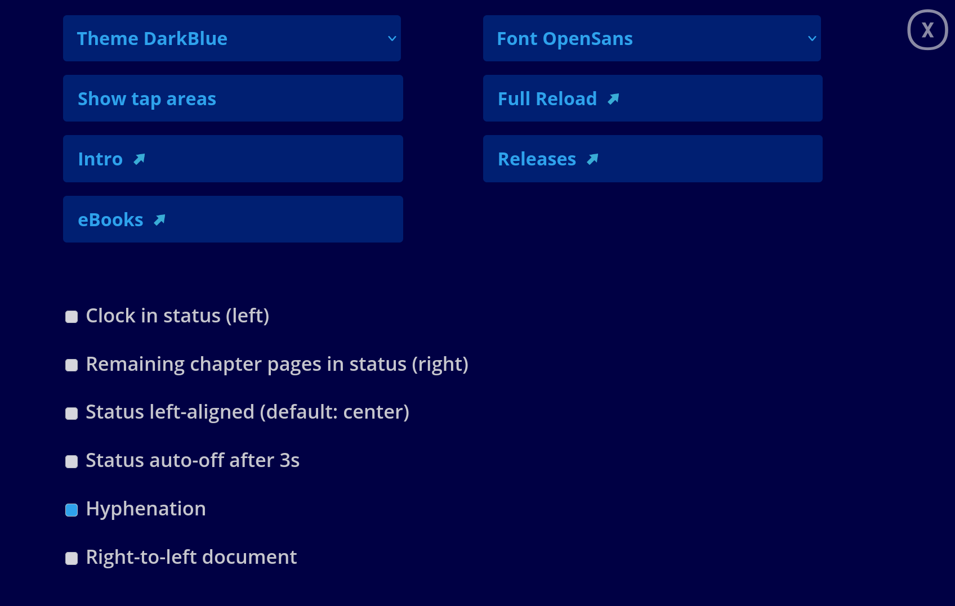The width and height of the screenshot is (955, 606).
Task: Click the chevron on the Theme selector
Action: 392,38
